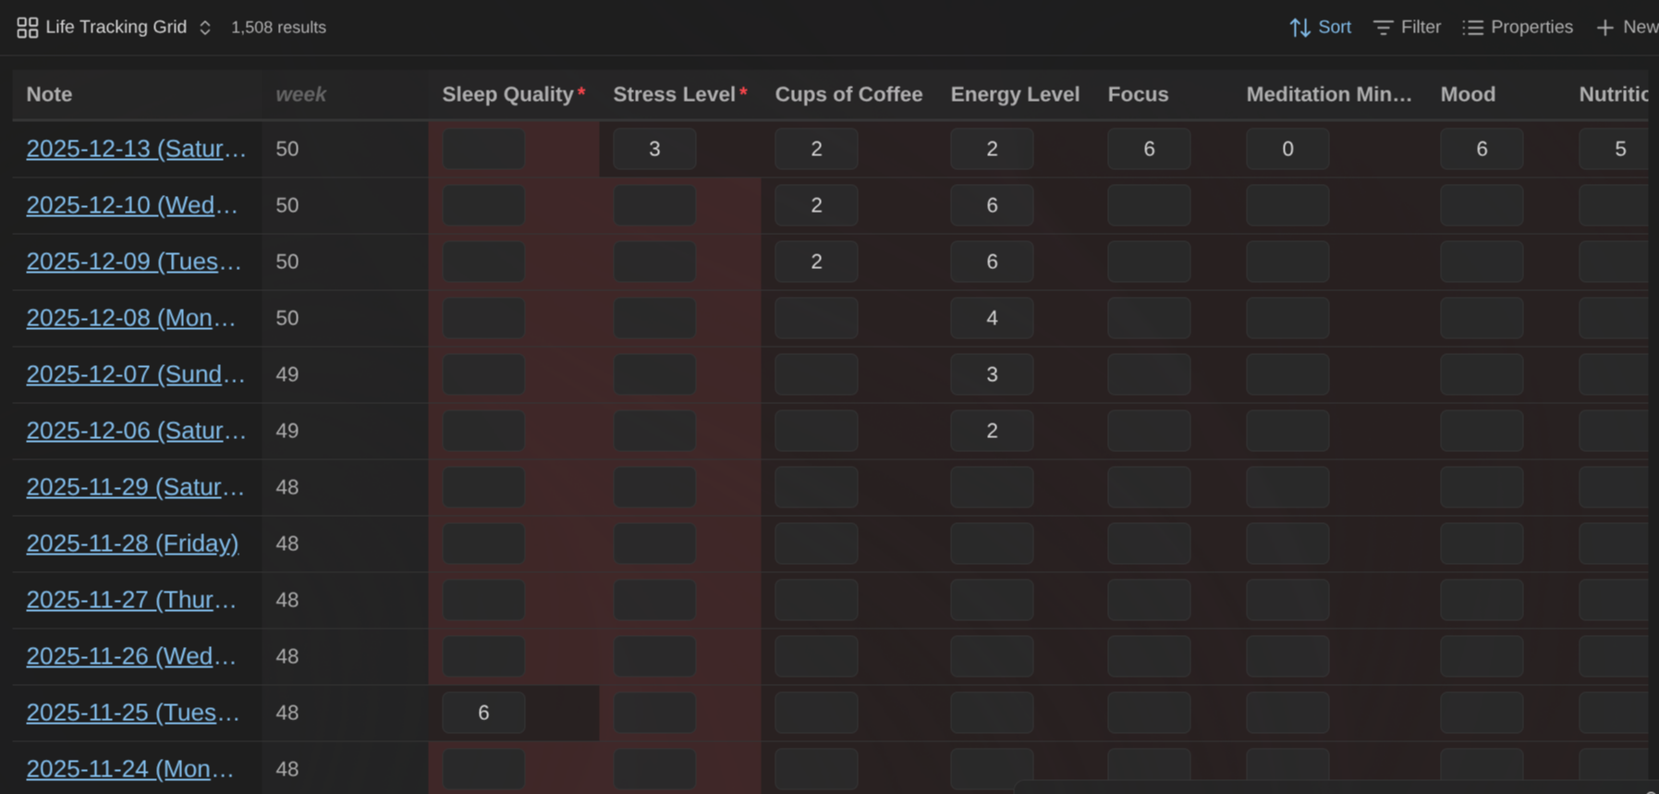Click Cups of Coffee field for 2025-12-13

click(816, 149)
